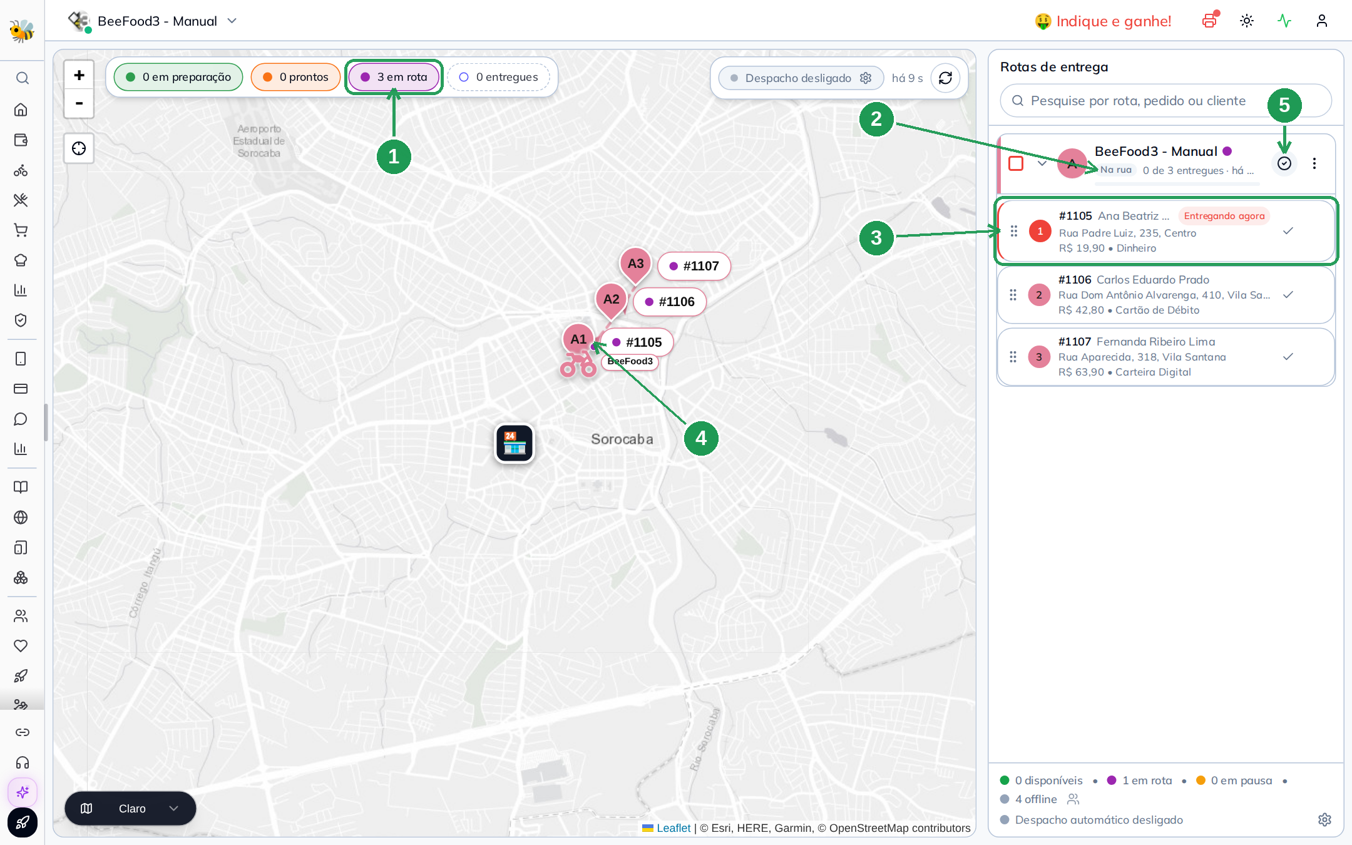Open the activity pulse icon in header
Viewport: 1352px width, 845px height.
(1284, 21)
